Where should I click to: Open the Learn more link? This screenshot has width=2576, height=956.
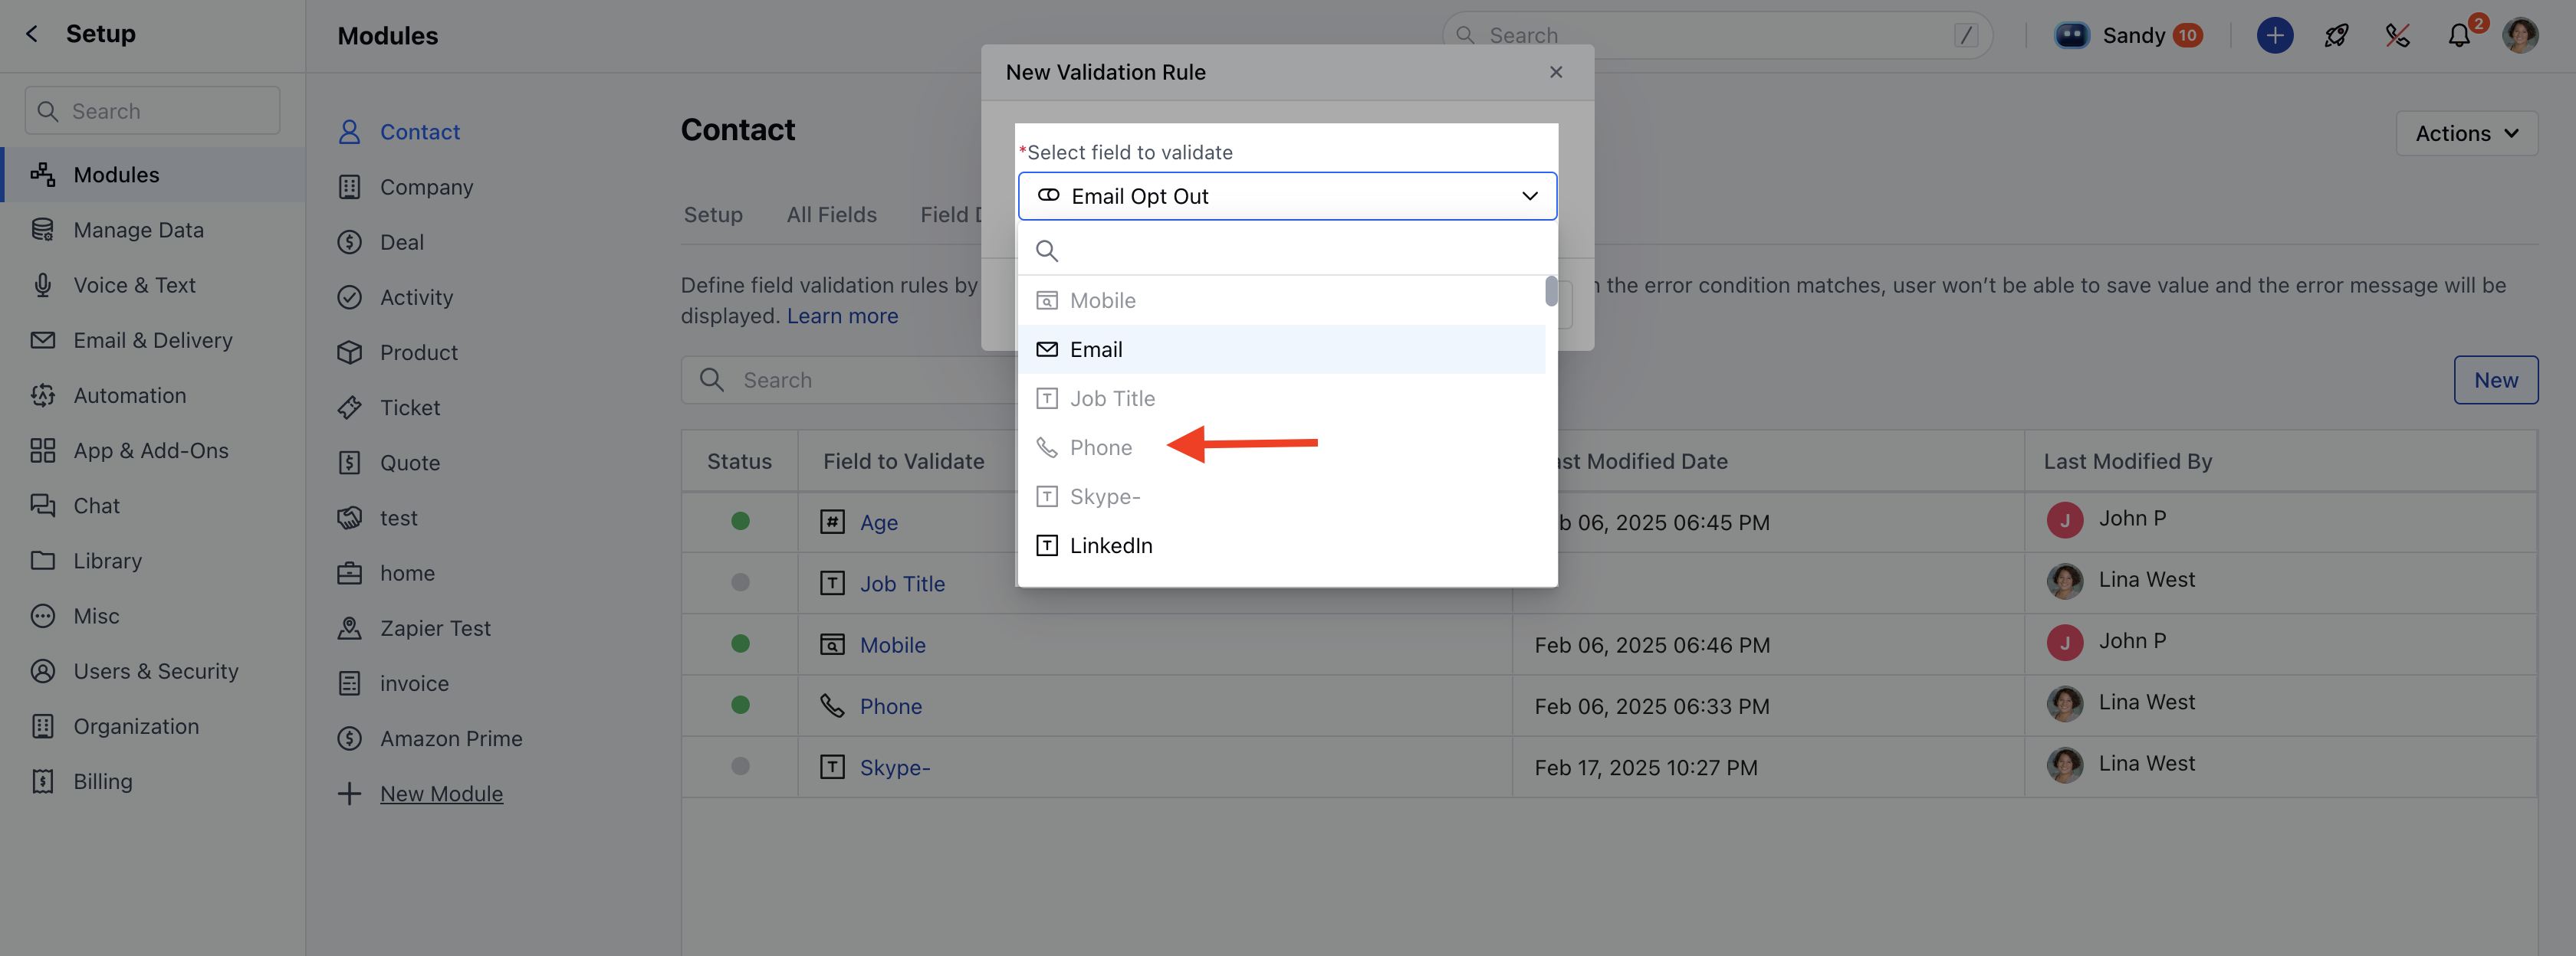842,316
